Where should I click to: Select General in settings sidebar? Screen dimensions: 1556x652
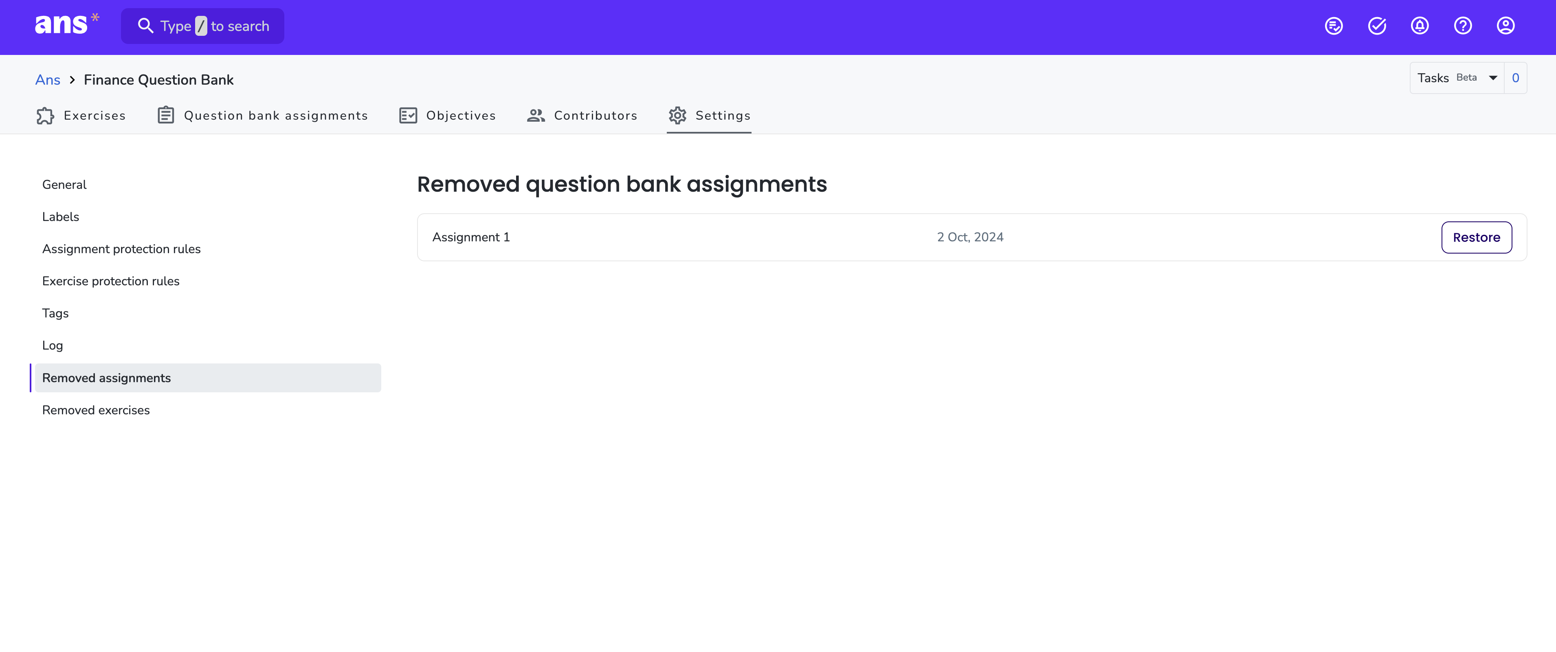point(208,185)
